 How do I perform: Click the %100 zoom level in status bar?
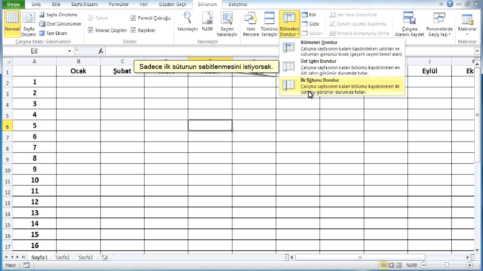click(x=411, y=265)
